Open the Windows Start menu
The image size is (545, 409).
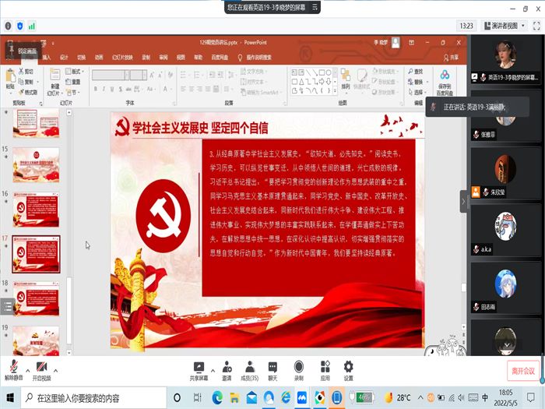pos(10,398)
